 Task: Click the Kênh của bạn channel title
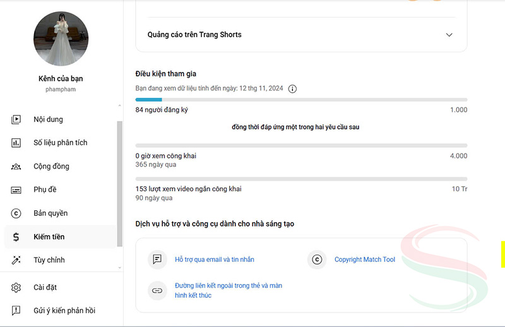pyautogui.click(x=61, y=79)
